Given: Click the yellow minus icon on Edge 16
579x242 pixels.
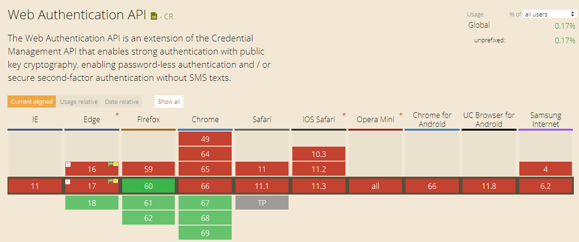Looking at the screenshot, I should point(116,164).
